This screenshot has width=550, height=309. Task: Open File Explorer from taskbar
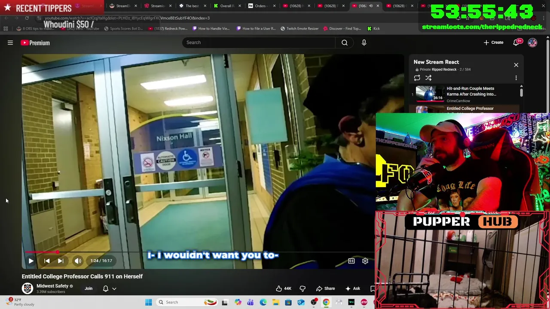275,302
